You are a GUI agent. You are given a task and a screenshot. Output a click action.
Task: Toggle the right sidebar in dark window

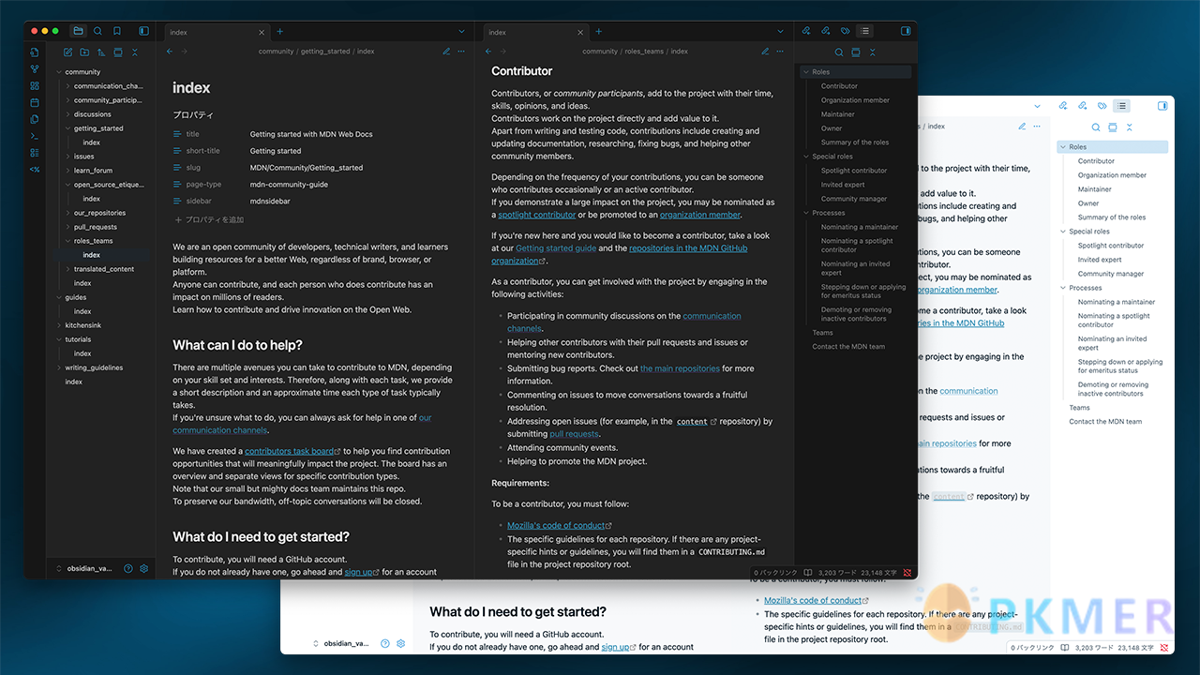pyautogui.click(x=906, y=31)
